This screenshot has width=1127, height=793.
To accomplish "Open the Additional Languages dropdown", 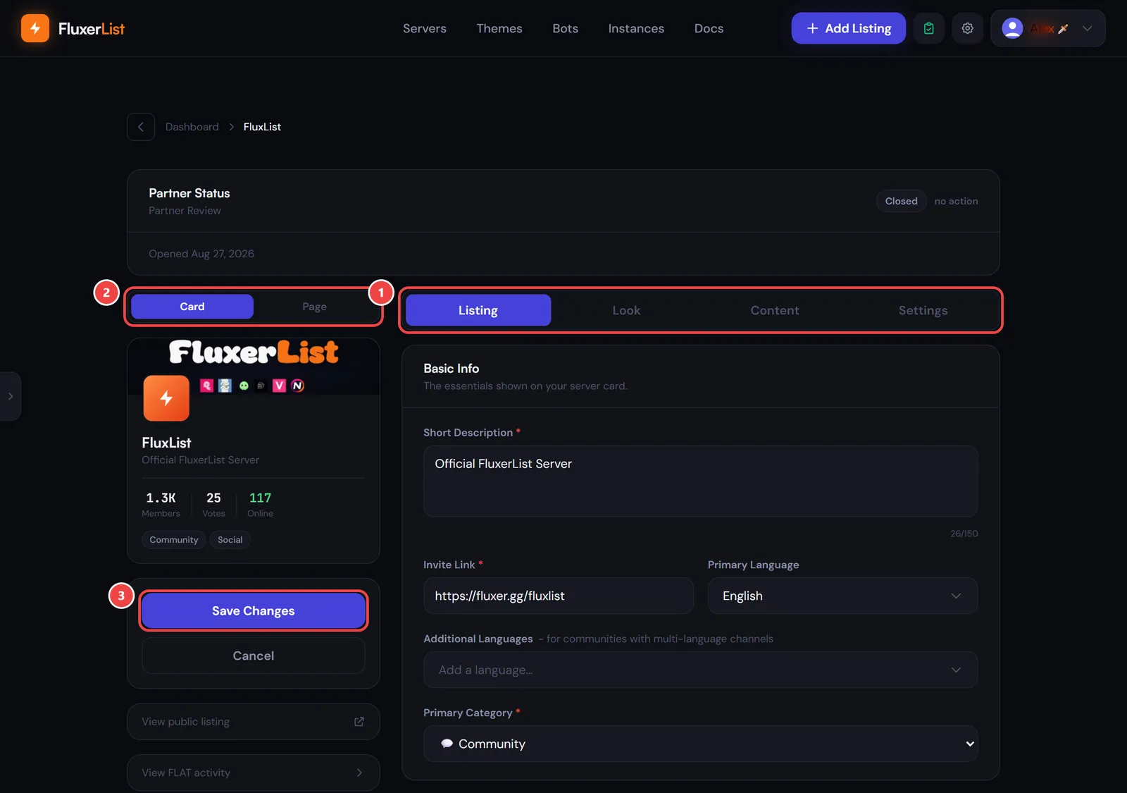I will click(x=700, y=670).
